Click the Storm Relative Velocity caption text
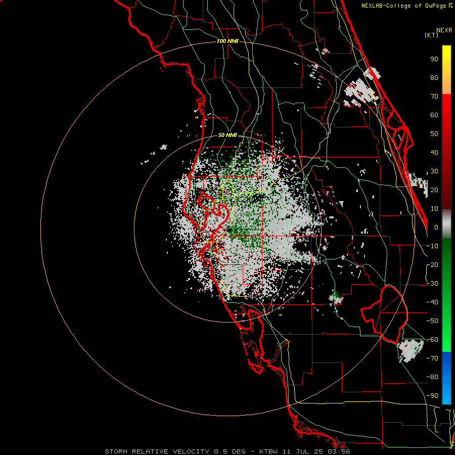Viewport: 455px width, 455px height. (x=227, y=451)
